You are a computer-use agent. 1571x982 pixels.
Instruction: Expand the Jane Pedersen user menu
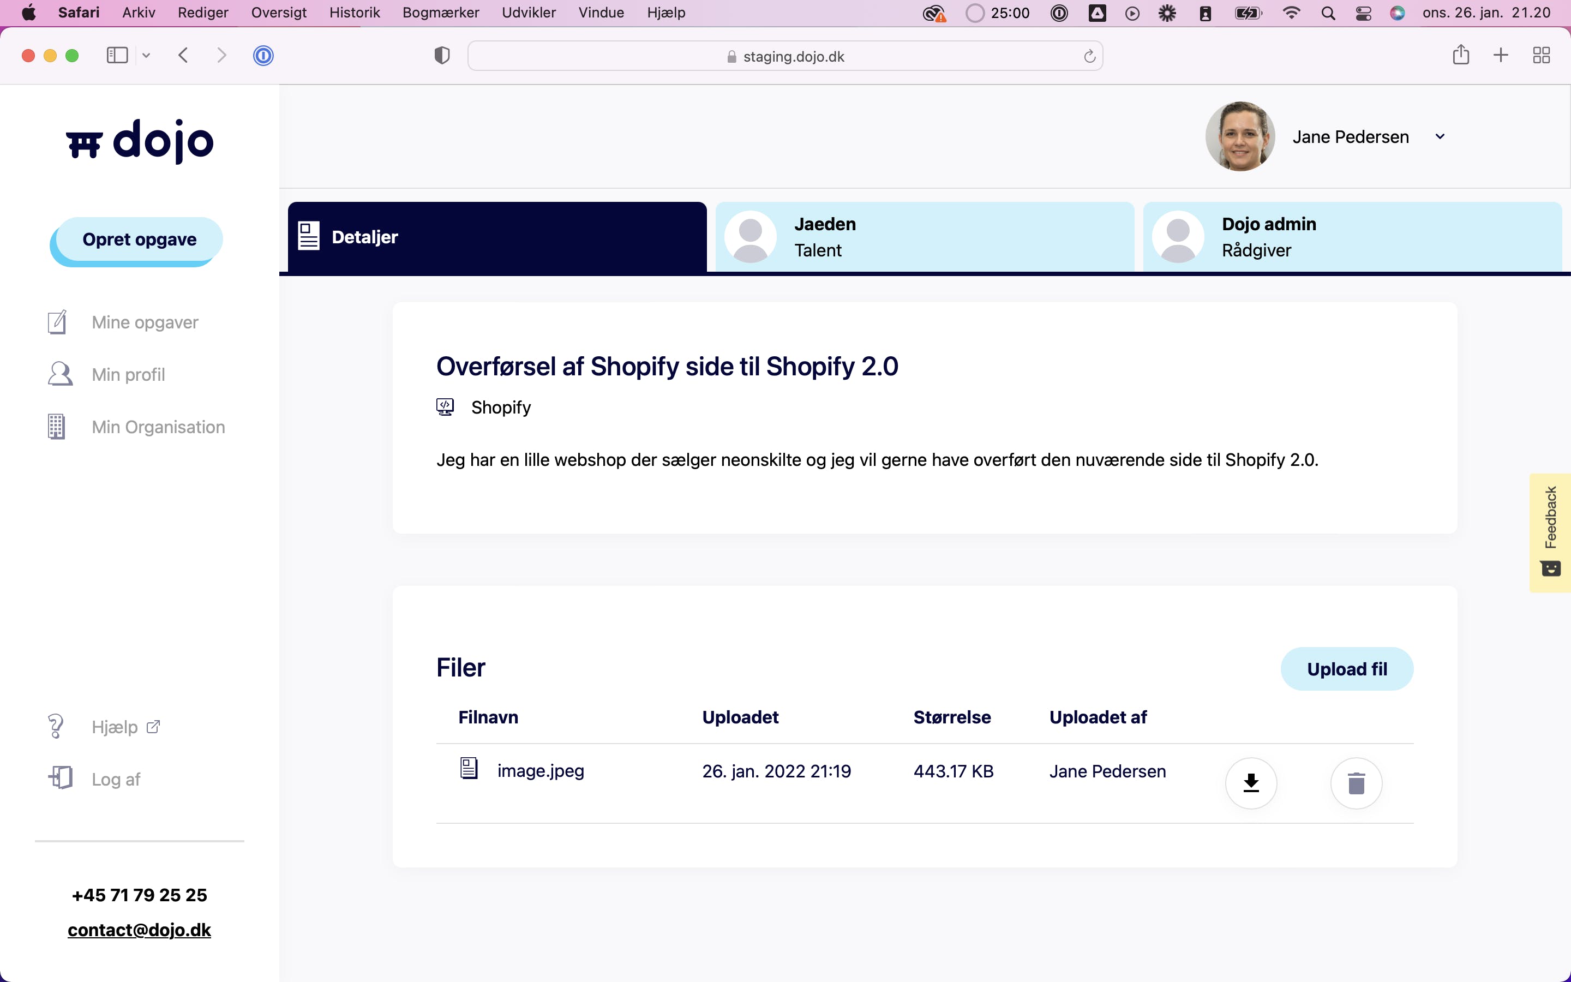[1440, 136]
